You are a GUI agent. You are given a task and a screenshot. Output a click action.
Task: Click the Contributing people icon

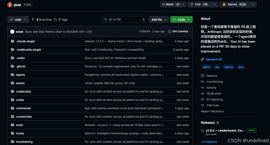coord(202,82)
